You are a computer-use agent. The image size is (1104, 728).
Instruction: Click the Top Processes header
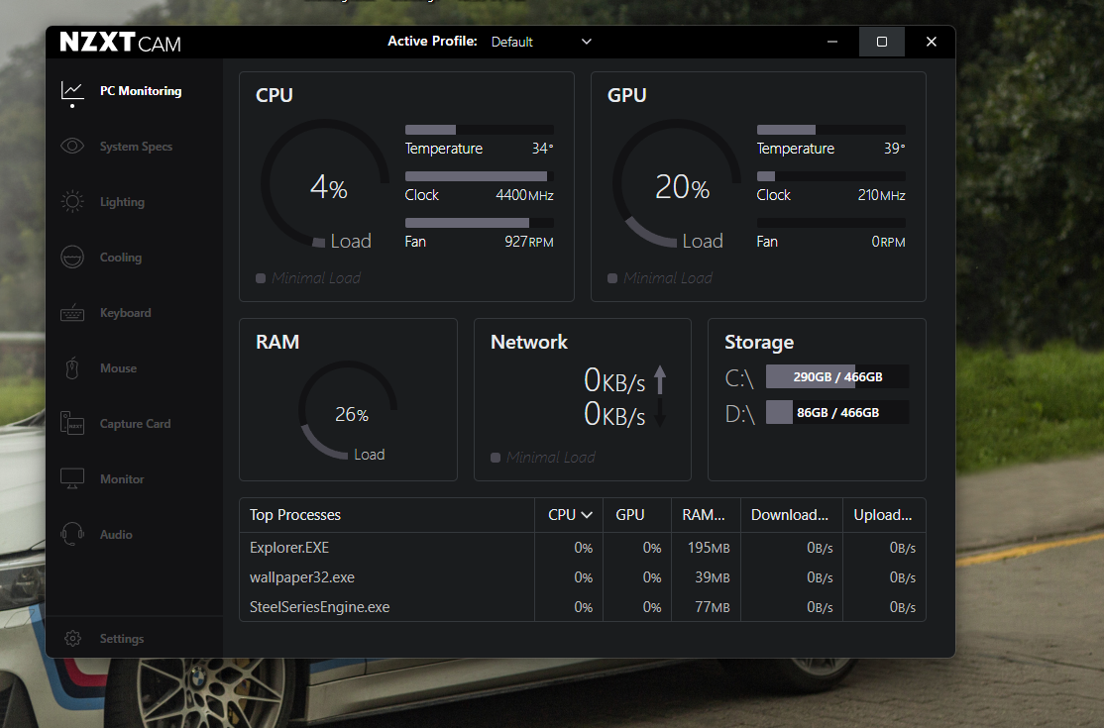[x=295, y=515]
